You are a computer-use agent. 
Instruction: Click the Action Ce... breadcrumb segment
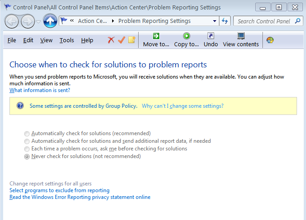tap(92, 21)
